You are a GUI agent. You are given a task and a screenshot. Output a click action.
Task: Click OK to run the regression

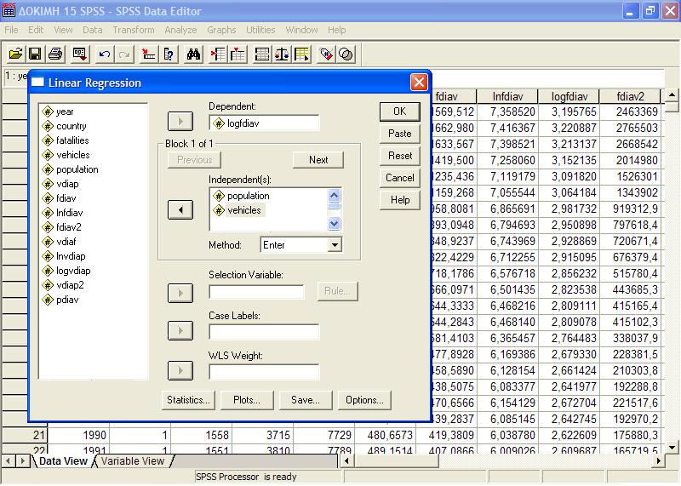click(399, 111)
